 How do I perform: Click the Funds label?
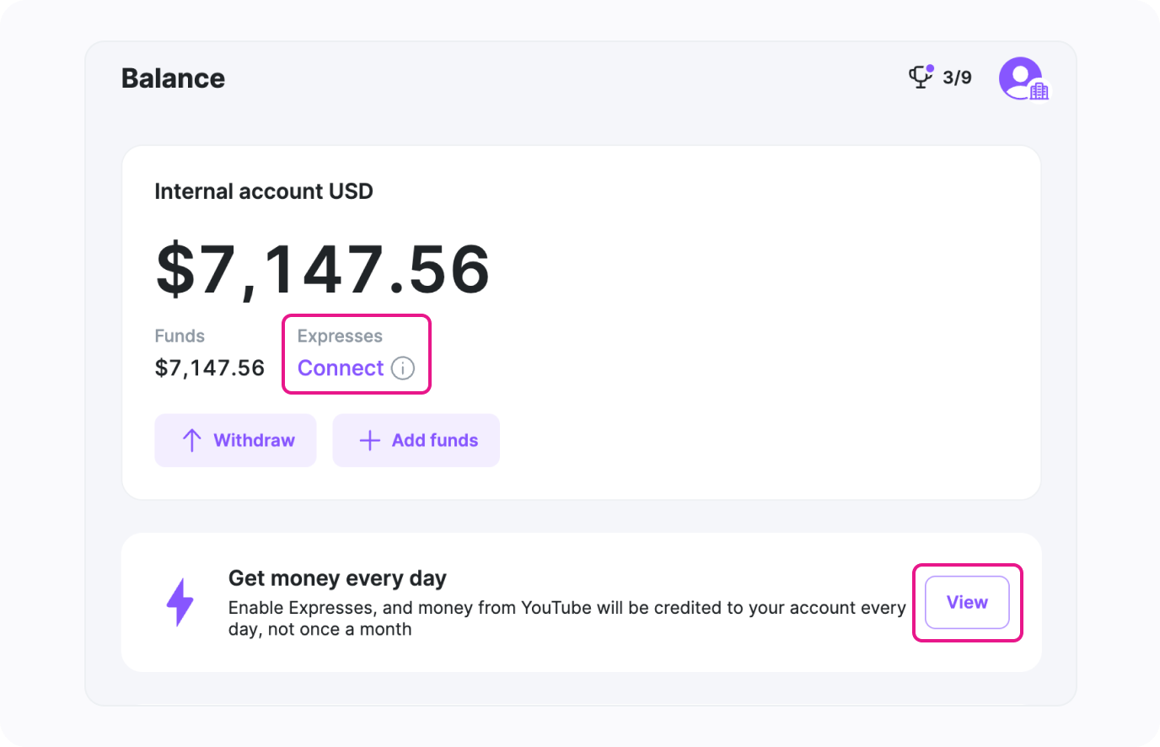(180, 336)
